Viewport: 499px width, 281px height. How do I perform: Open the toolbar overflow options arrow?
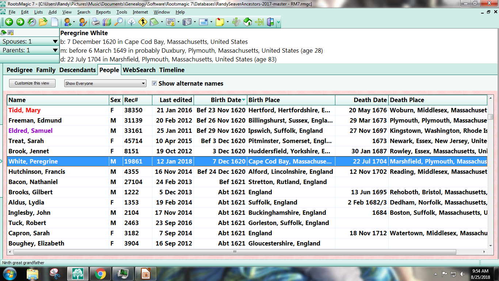click(279, 22)
